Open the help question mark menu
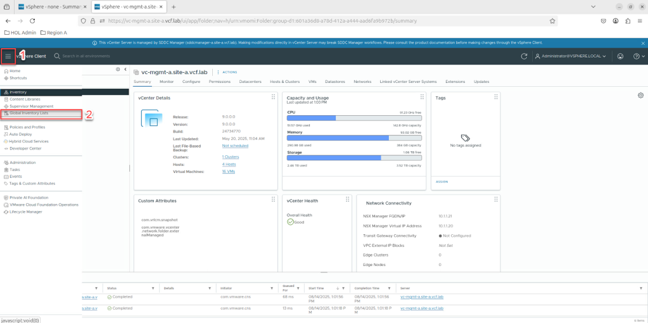648x323 pixels. 639,56
